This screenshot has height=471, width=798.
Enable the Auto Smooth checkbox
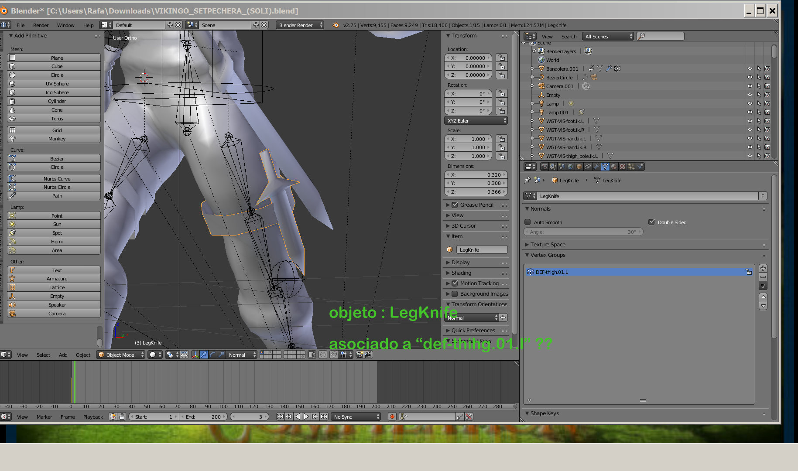point(528,222)
